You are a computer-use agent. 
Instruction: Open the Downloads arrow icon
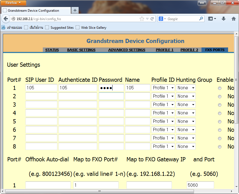[223, 19]
